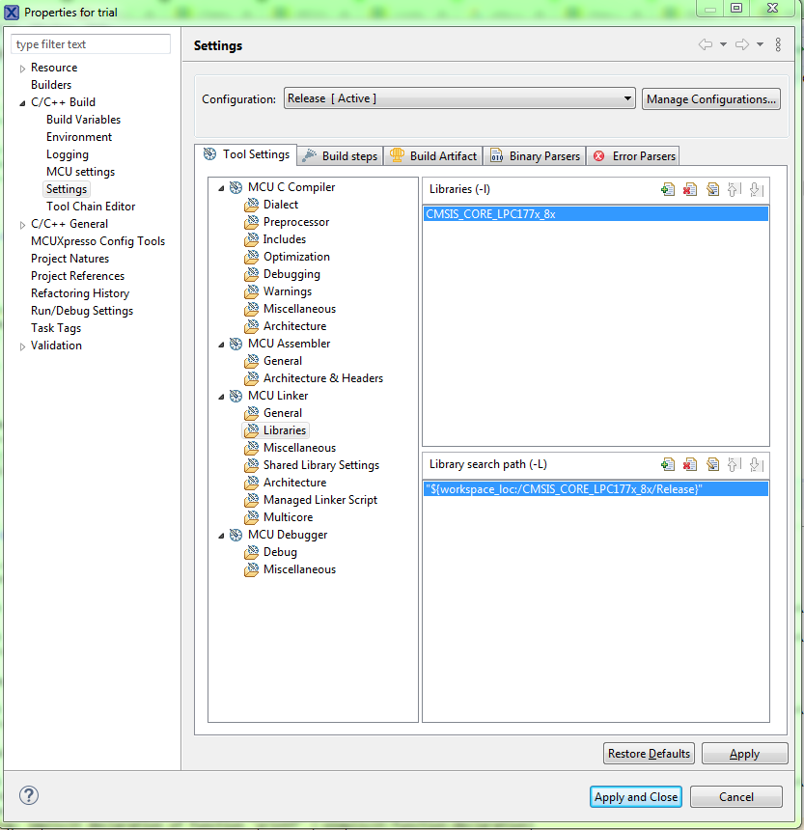Edit selected library in Libraries (-l)
Screen dimensions: 804x830
pyautogui.click(x=712, y=189)
